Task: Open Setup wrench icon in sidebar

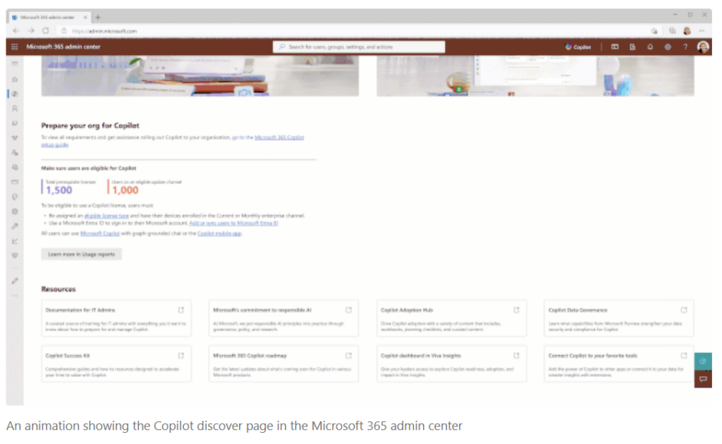Action: click(15, 226)
